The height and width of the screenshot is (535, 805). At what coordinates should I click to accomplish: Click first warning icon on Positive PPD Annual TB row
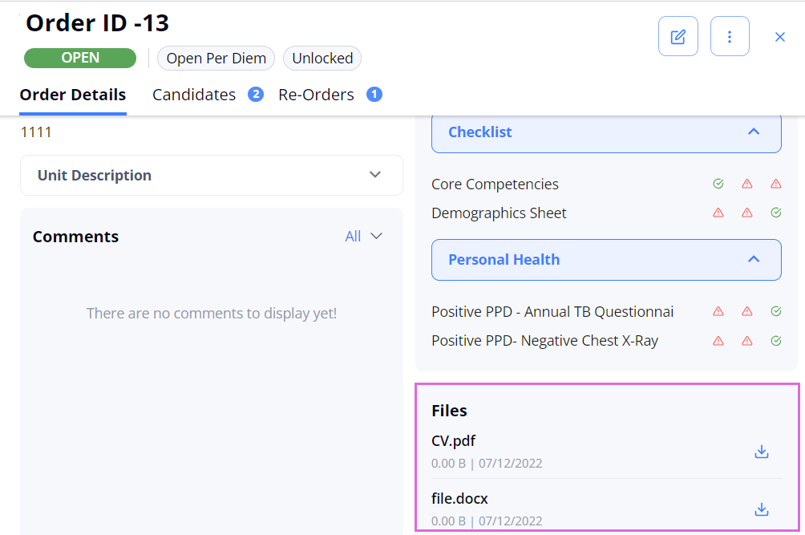[x=718, y=311]
